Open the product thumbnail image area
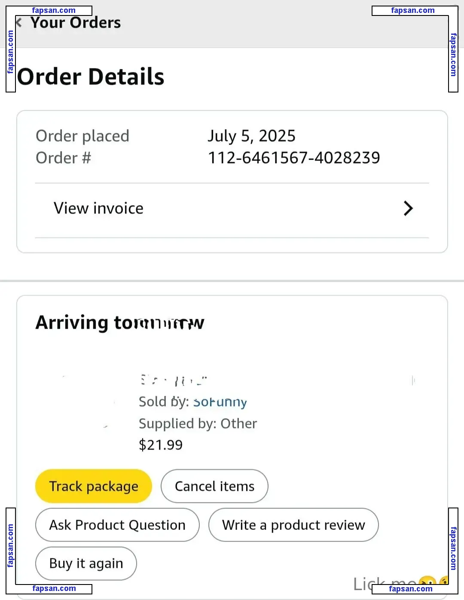 click(86, 404)
